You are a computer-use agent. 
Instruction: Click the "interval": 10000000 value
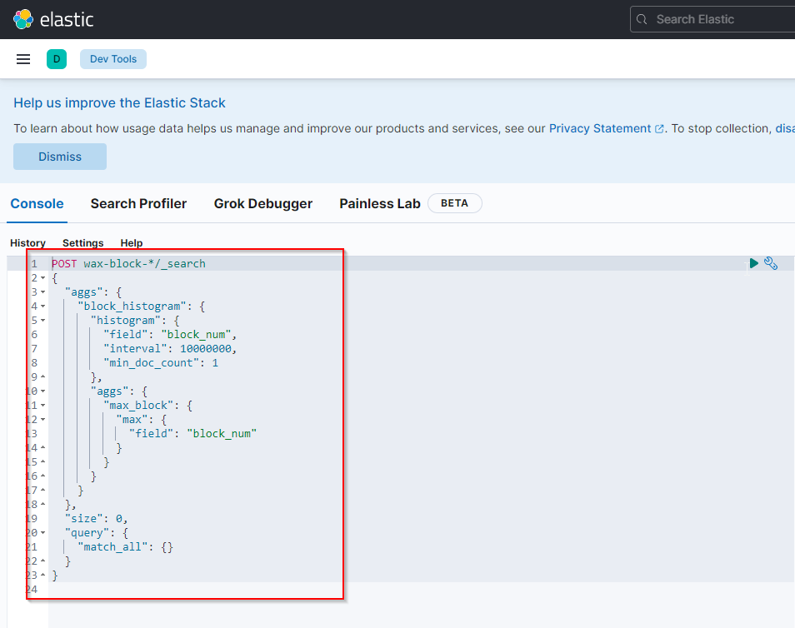(205, 349)
